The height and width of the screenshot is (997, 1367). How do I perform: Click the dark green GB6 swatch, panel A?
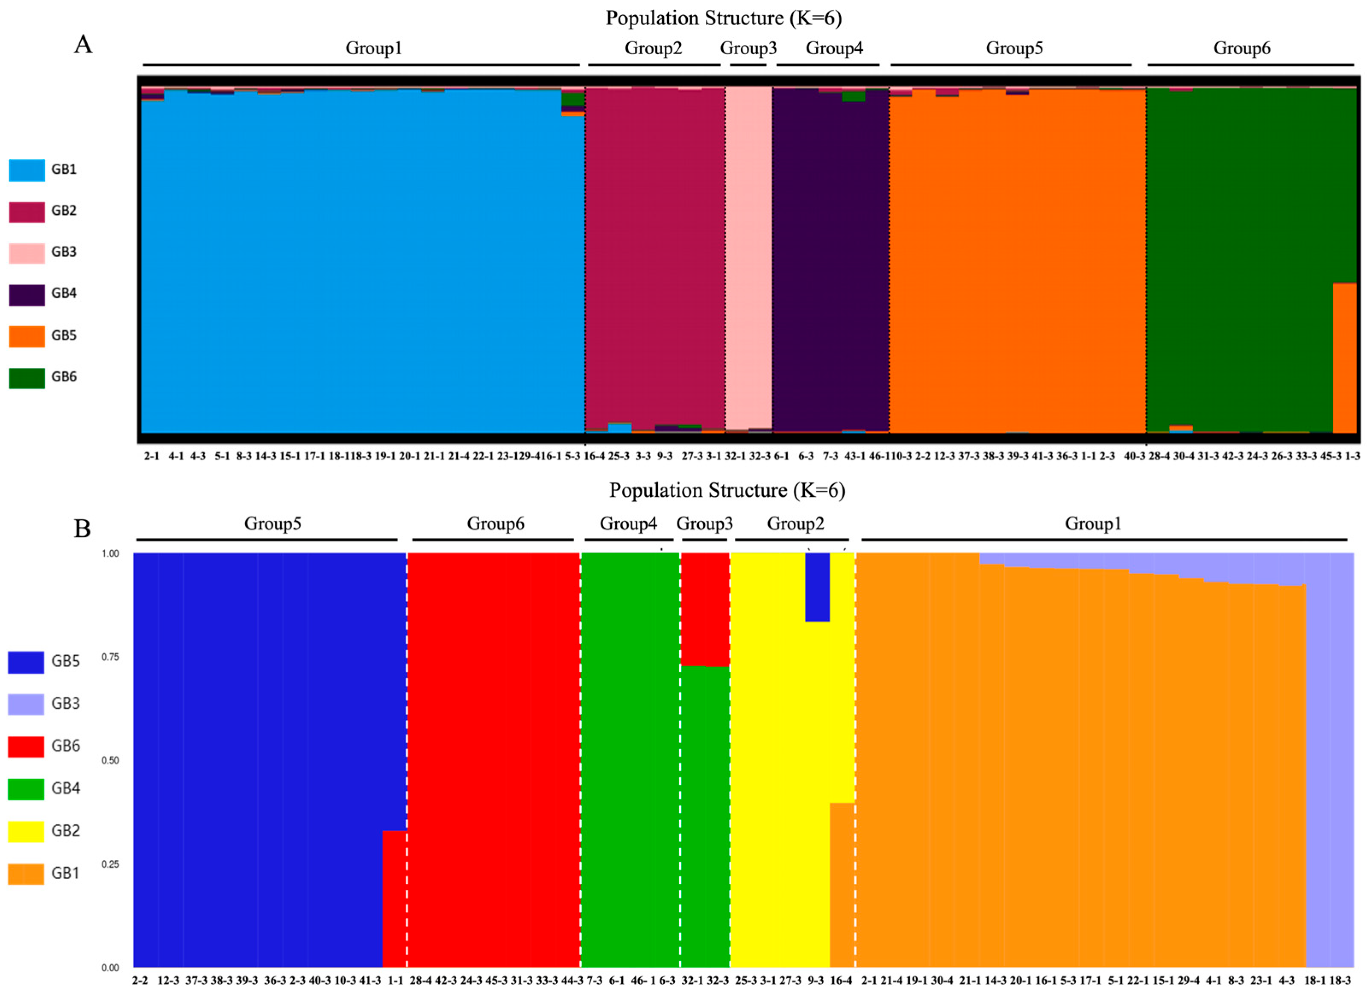tap(26, 378)
